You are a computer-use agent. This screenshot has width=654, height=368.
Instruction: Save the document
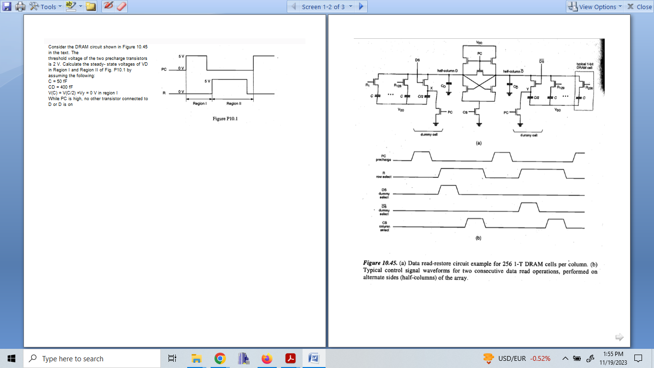[x=6, y=6]
